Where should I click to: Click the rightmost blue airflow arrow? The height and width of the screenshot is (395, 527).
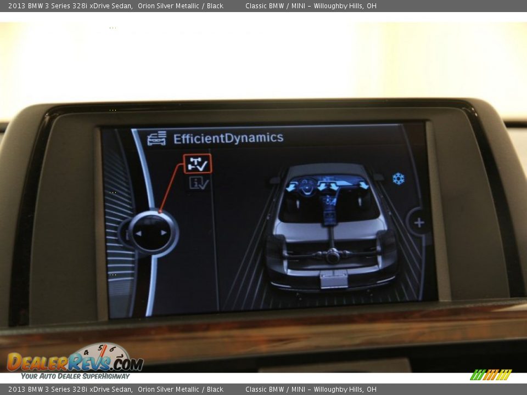pos(364,185)
